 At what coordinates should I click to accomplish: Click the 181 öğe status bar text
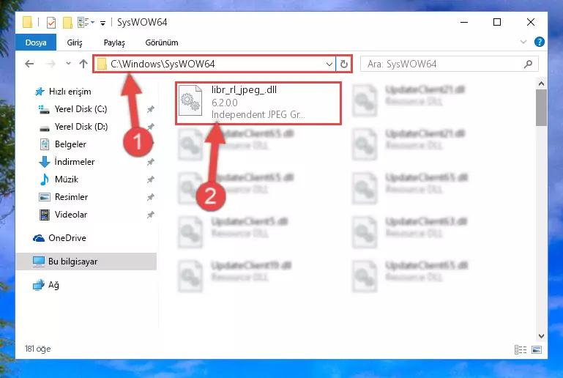click(x=37, y=349)
